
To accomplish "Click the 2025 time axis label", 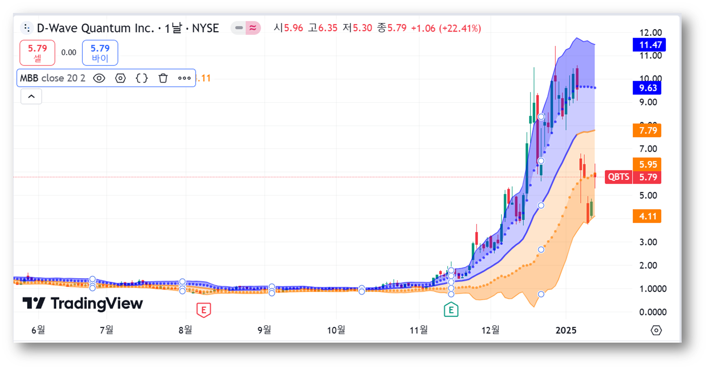I will point(566,330).
